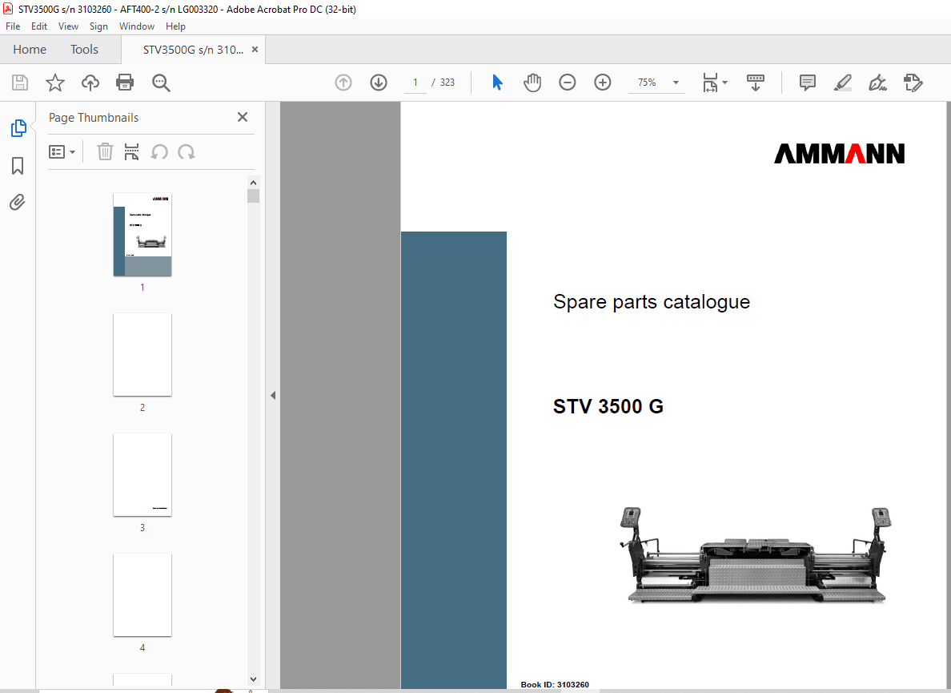Click the '323' total pages label
951x693 pixels.
pyautogui.click(x=447, y=83)
